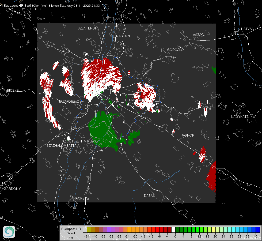This screenshot has height=241, width=262.
Task: Click the white 0 m/s legend swatch
Action: 173,230
